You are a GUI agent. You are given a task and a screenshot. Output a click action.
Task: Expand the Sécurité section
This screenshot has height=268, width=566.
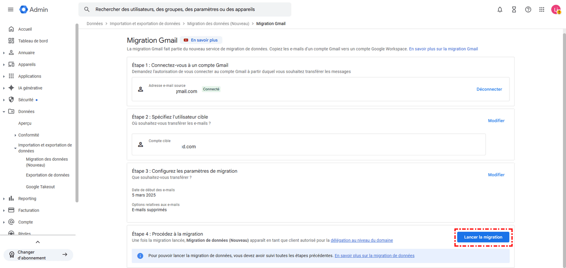[4, 100]
